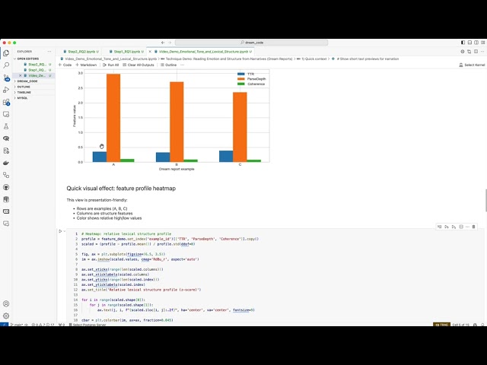The image size is (487, 365).
Task: Toggle the secondary side bar layout icon
Action: 476,43
